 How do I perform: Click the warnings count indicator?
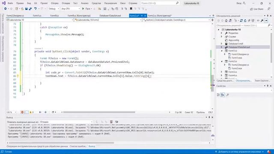pos(32,112)
